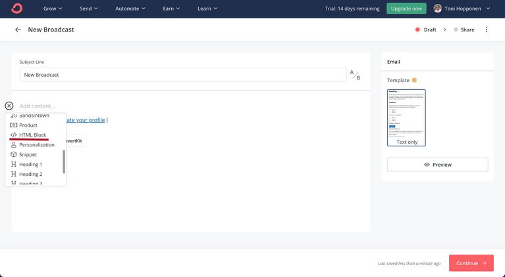This screenshot has height=277, width=505.
Task: Click the orange Template info dot
Action: (x=414, y=80)
